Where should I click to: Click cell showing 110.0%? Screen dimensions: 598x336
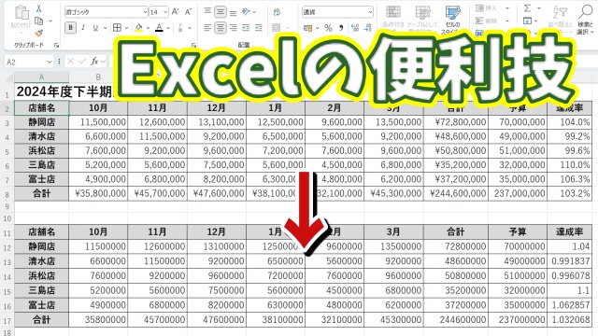click(x=569, y=165)
